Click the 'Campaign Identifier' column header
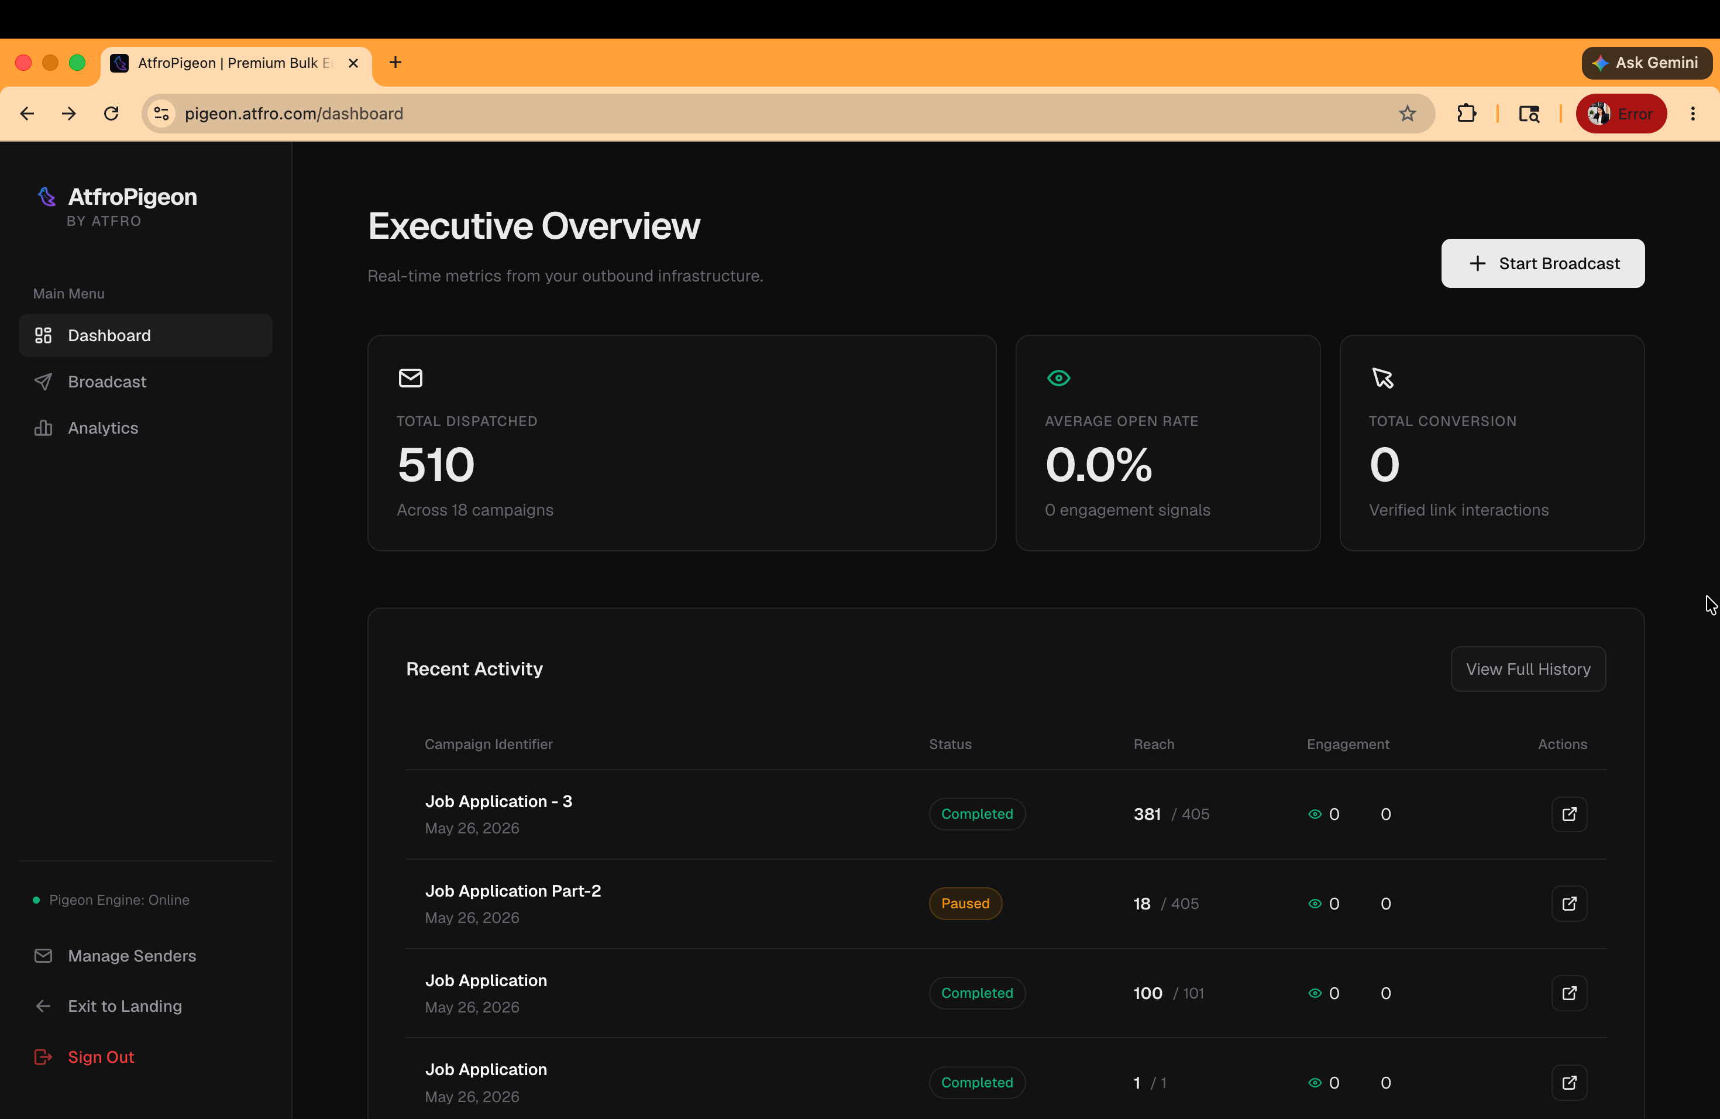Image resolution: width=1720 pixels, height=1119 pixels. (489, 744)
